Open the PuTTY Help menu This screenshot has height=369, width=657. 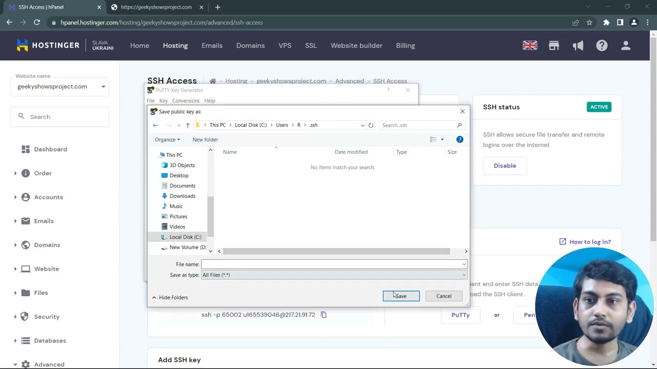(x=209, y=100)
